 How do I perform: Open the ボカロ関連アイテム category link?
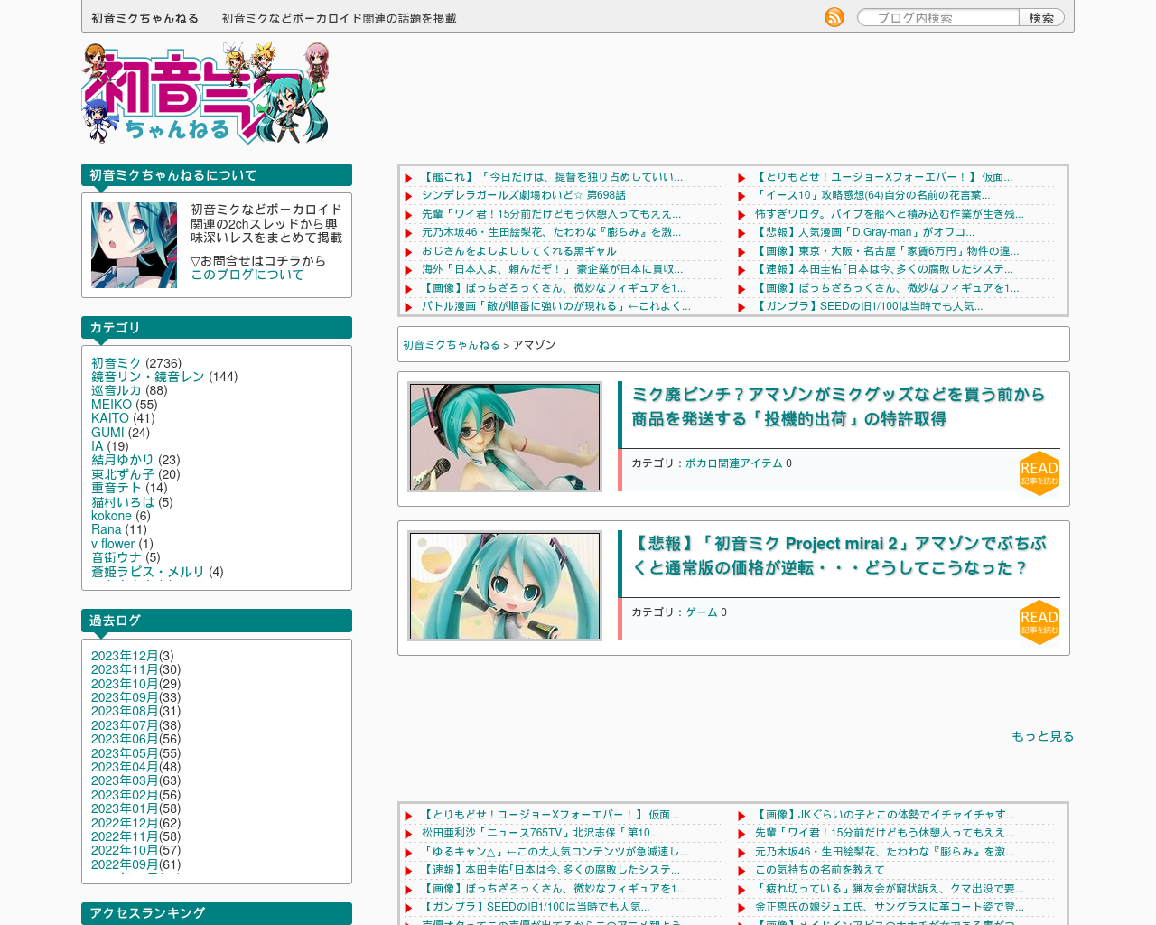tap(733, 463)
